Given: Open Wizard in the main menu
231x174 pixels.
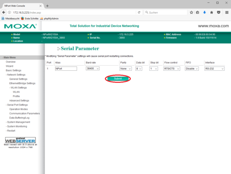Looking at the screenshot, I should [9, 66].
